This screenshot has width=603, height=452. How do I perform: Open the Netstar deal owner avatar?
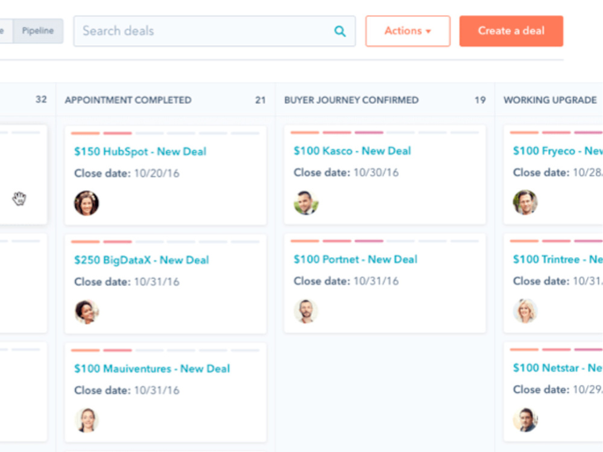(525, 419)
